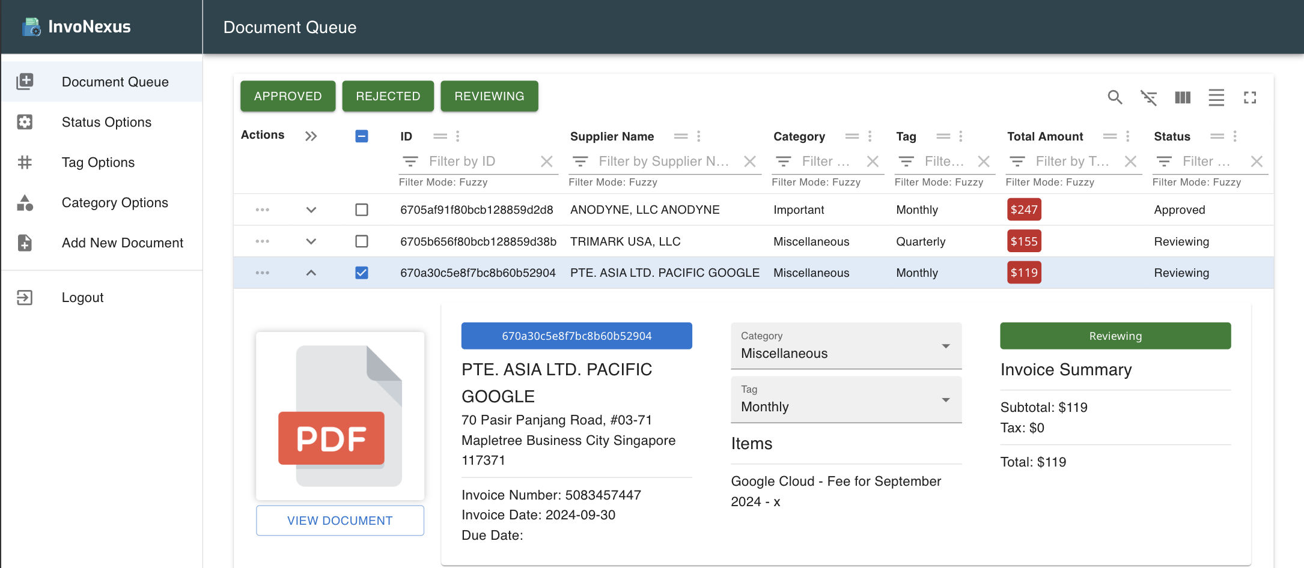Open table search magnifier icon
Viewport: 1304px width, 568px height.
[1115, 97]
